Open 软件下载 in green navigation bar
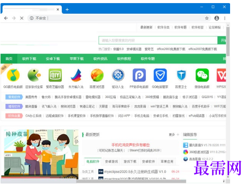This screenshot has width=251, height=184. (x=29, y=59)
